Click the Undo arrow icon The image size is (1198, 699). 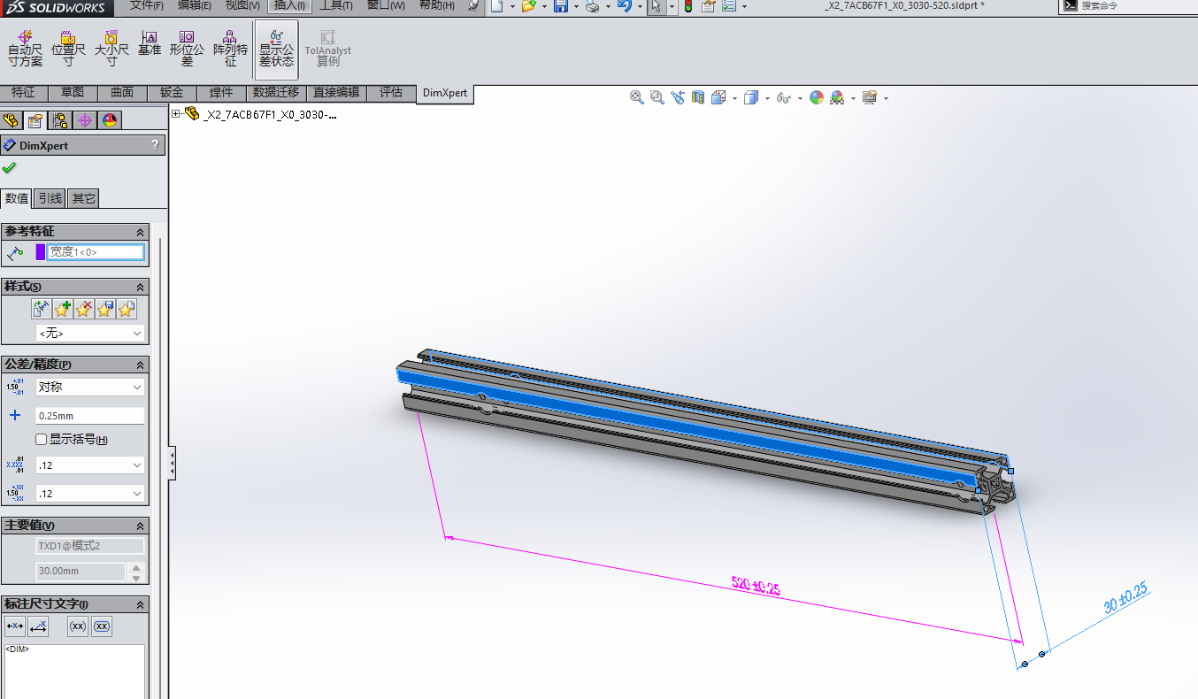coord(624,6)
